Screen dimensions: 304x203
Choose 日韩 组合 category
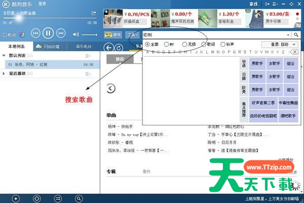coord(291,77)
